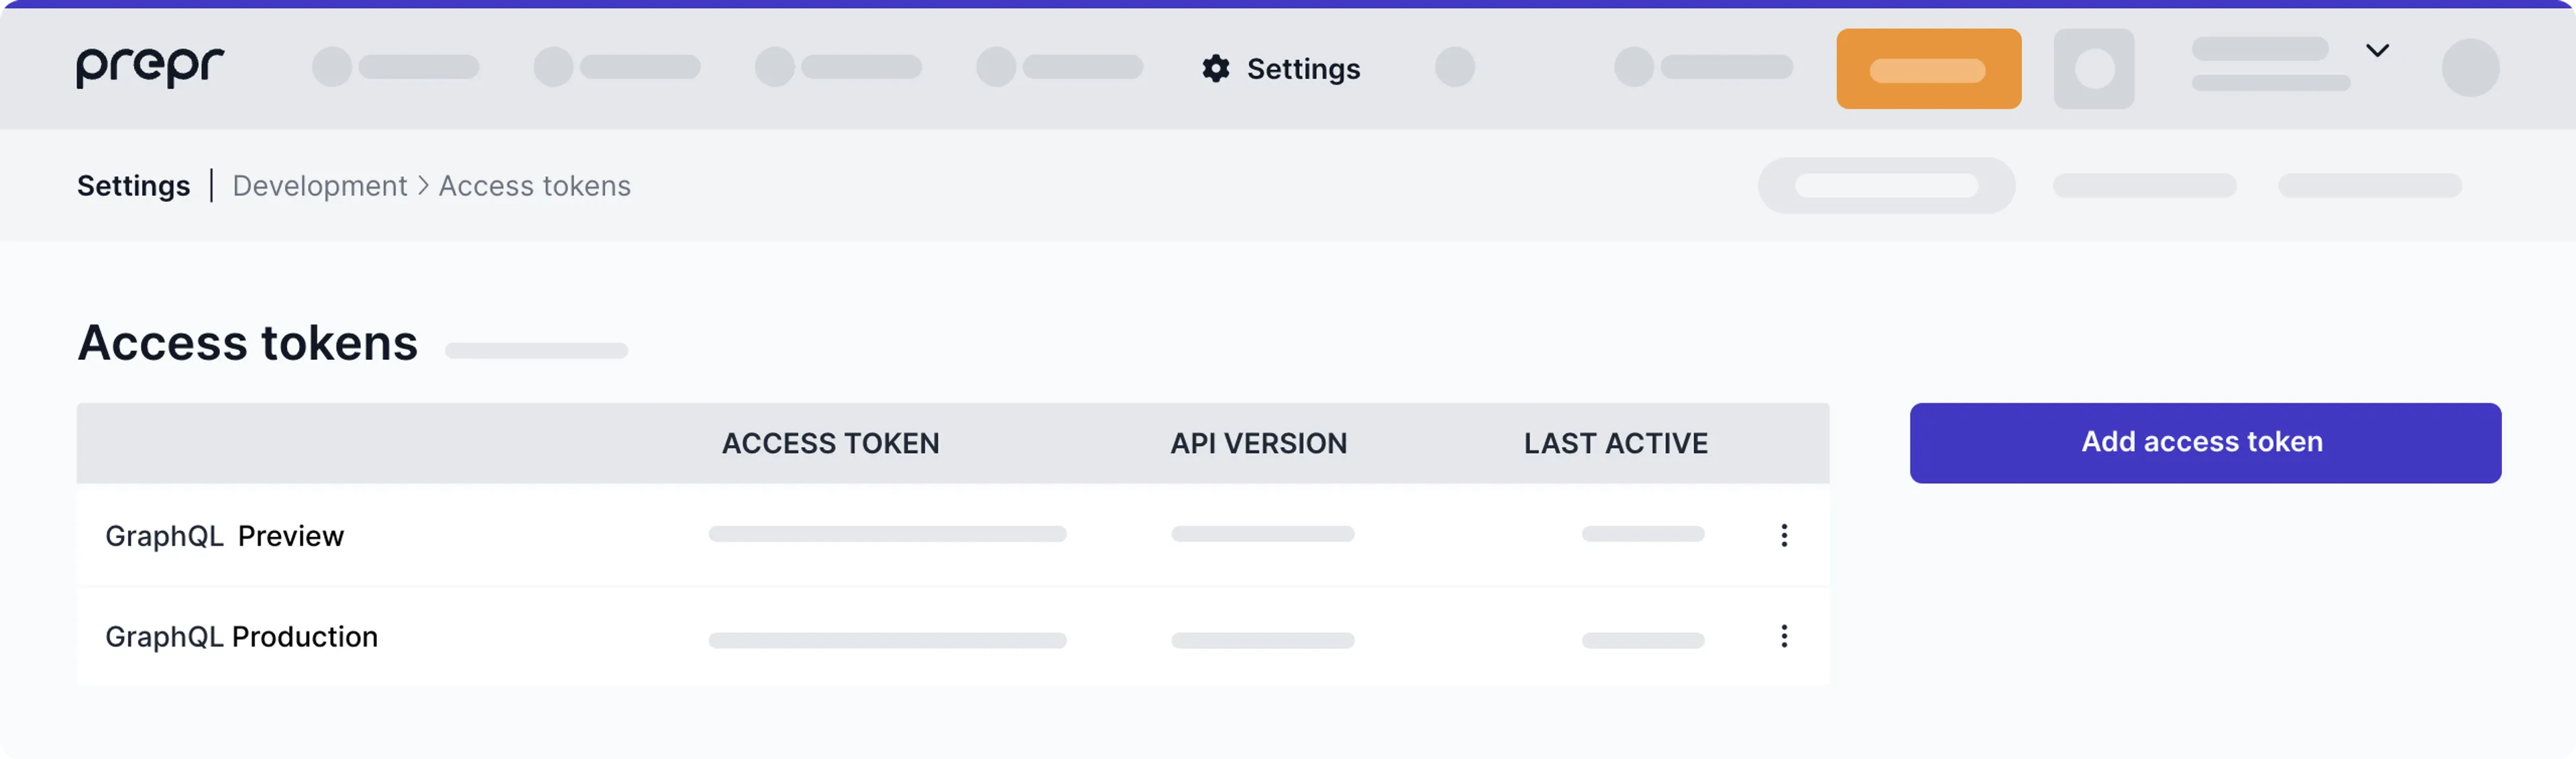Image resolution: width=2576 pixels, height=759 pixels.
Task: Click the first navigation circle icon
Action: (332, 67)
